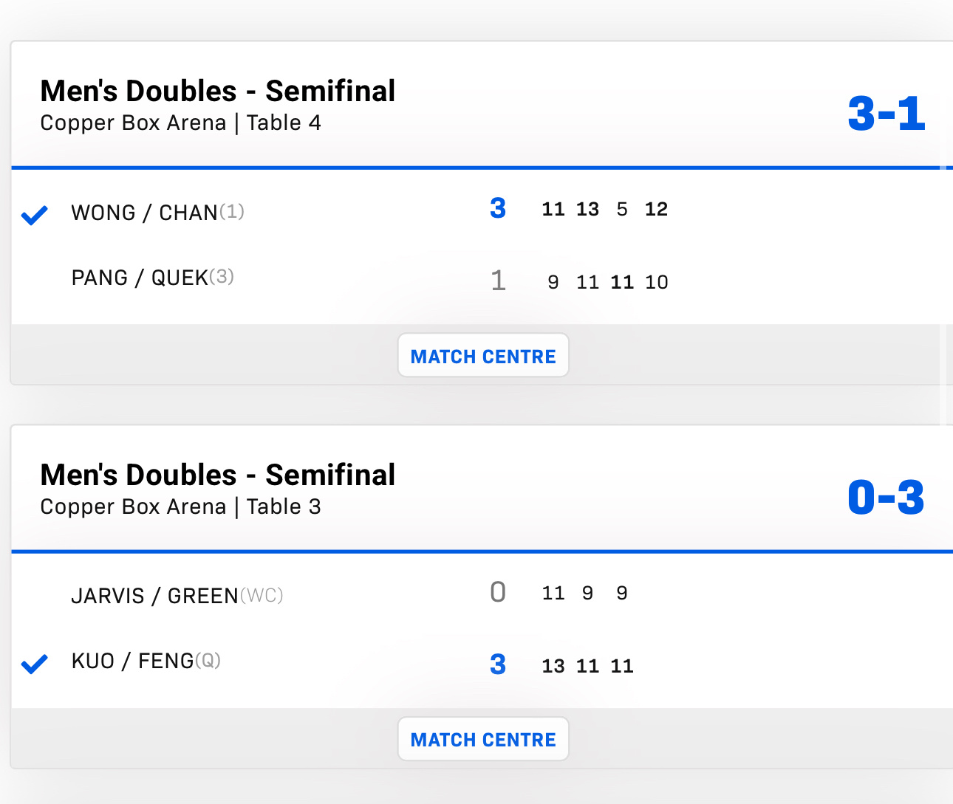Click the winner checkmark beside KUO / FENG
This screenshot has width=953, height=804.
(34, 664)
